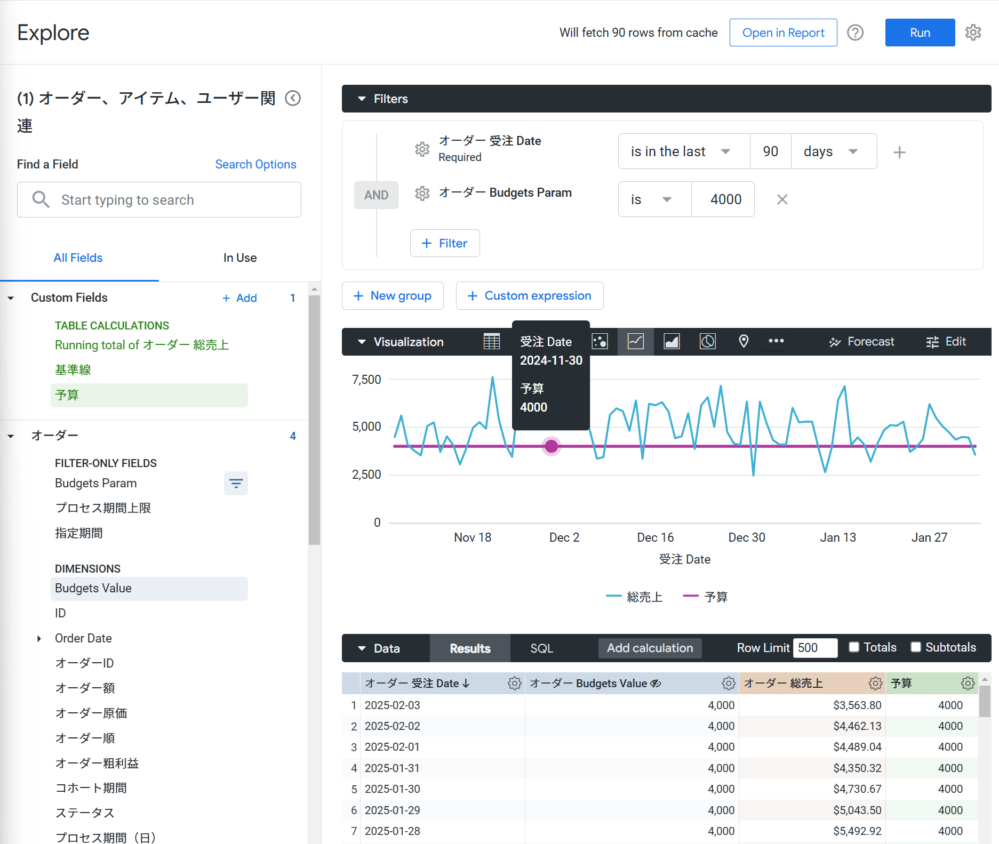Add a custom field
999x844 pixels.
[x=239, y=298]
